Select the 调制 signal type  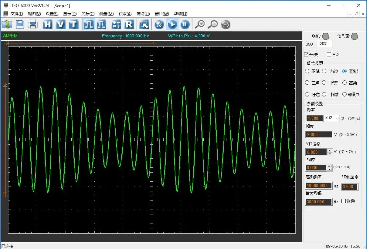pos(345,71)
